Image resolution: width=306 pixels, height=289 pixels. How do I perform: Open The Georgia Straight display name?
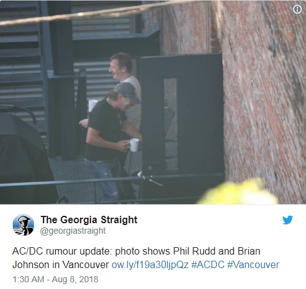click(89, 220)
